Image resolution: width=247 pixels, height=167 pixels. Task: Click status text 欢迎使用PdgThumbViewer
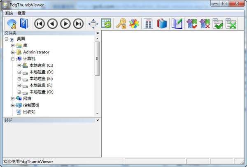point(28,162)
